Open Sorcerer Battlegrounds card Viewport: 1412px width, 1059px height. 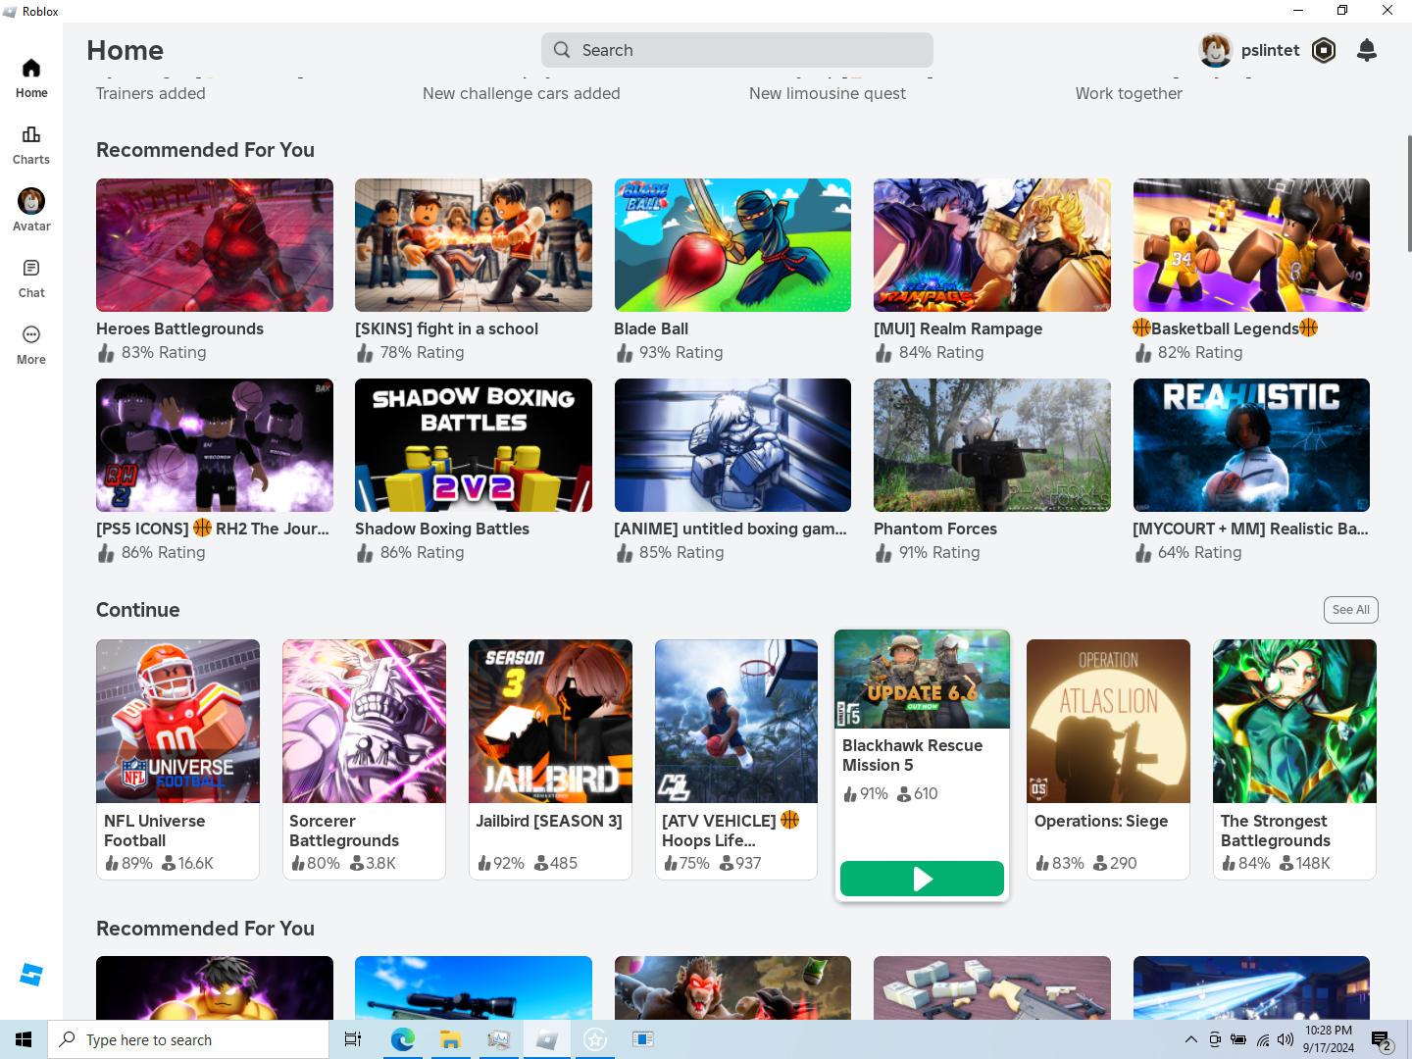click(364, 760)
